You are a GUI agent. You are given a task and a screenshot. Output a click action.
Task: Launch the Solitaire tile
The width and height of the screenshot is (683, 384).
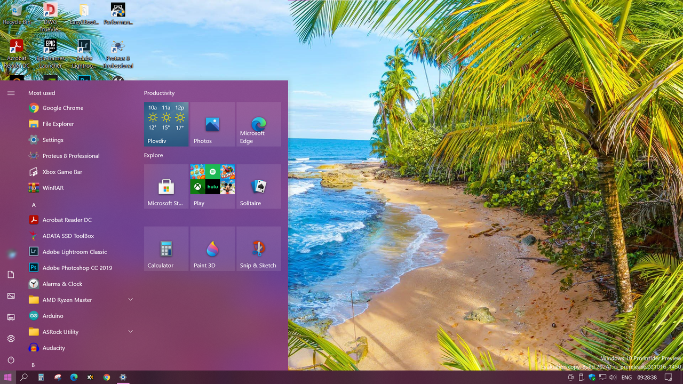259,187
